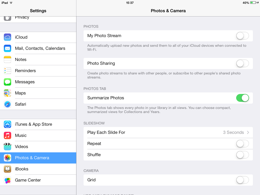This screenshot has width=260, height=195.
Task: Turn on the Photo Sharing switch
Action: (x=242, y=63)
